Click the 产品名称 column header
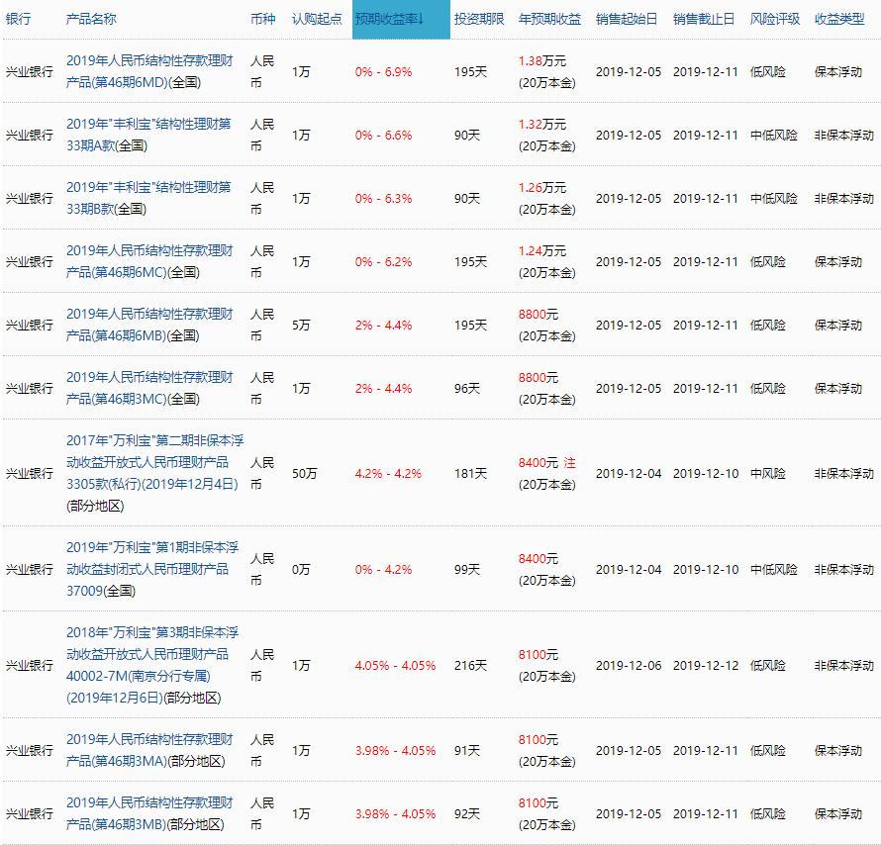The image size is (881, 845). (91, 19)
